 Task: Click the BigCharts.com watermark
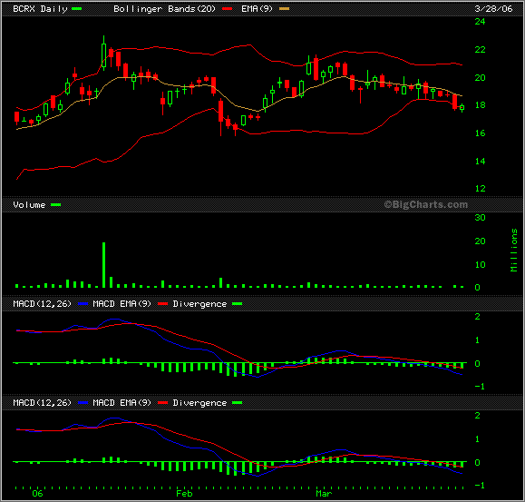pyautogui.click(x=426, y=204)
